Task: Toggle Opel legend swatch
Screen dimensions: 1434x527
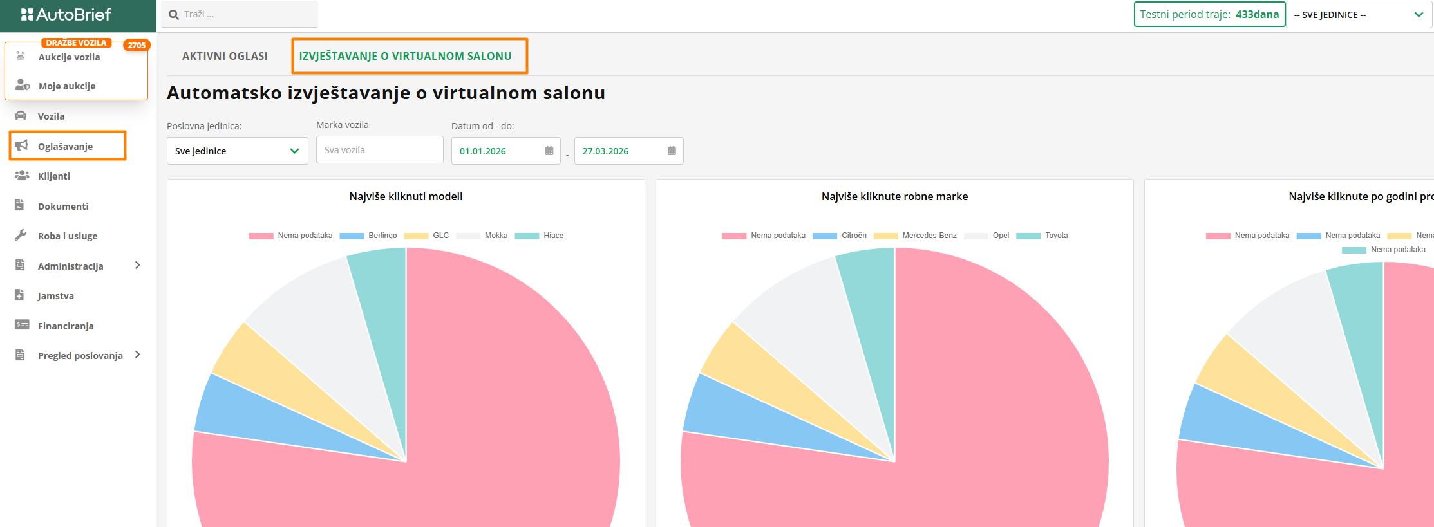Action: [x=976, y=236]
